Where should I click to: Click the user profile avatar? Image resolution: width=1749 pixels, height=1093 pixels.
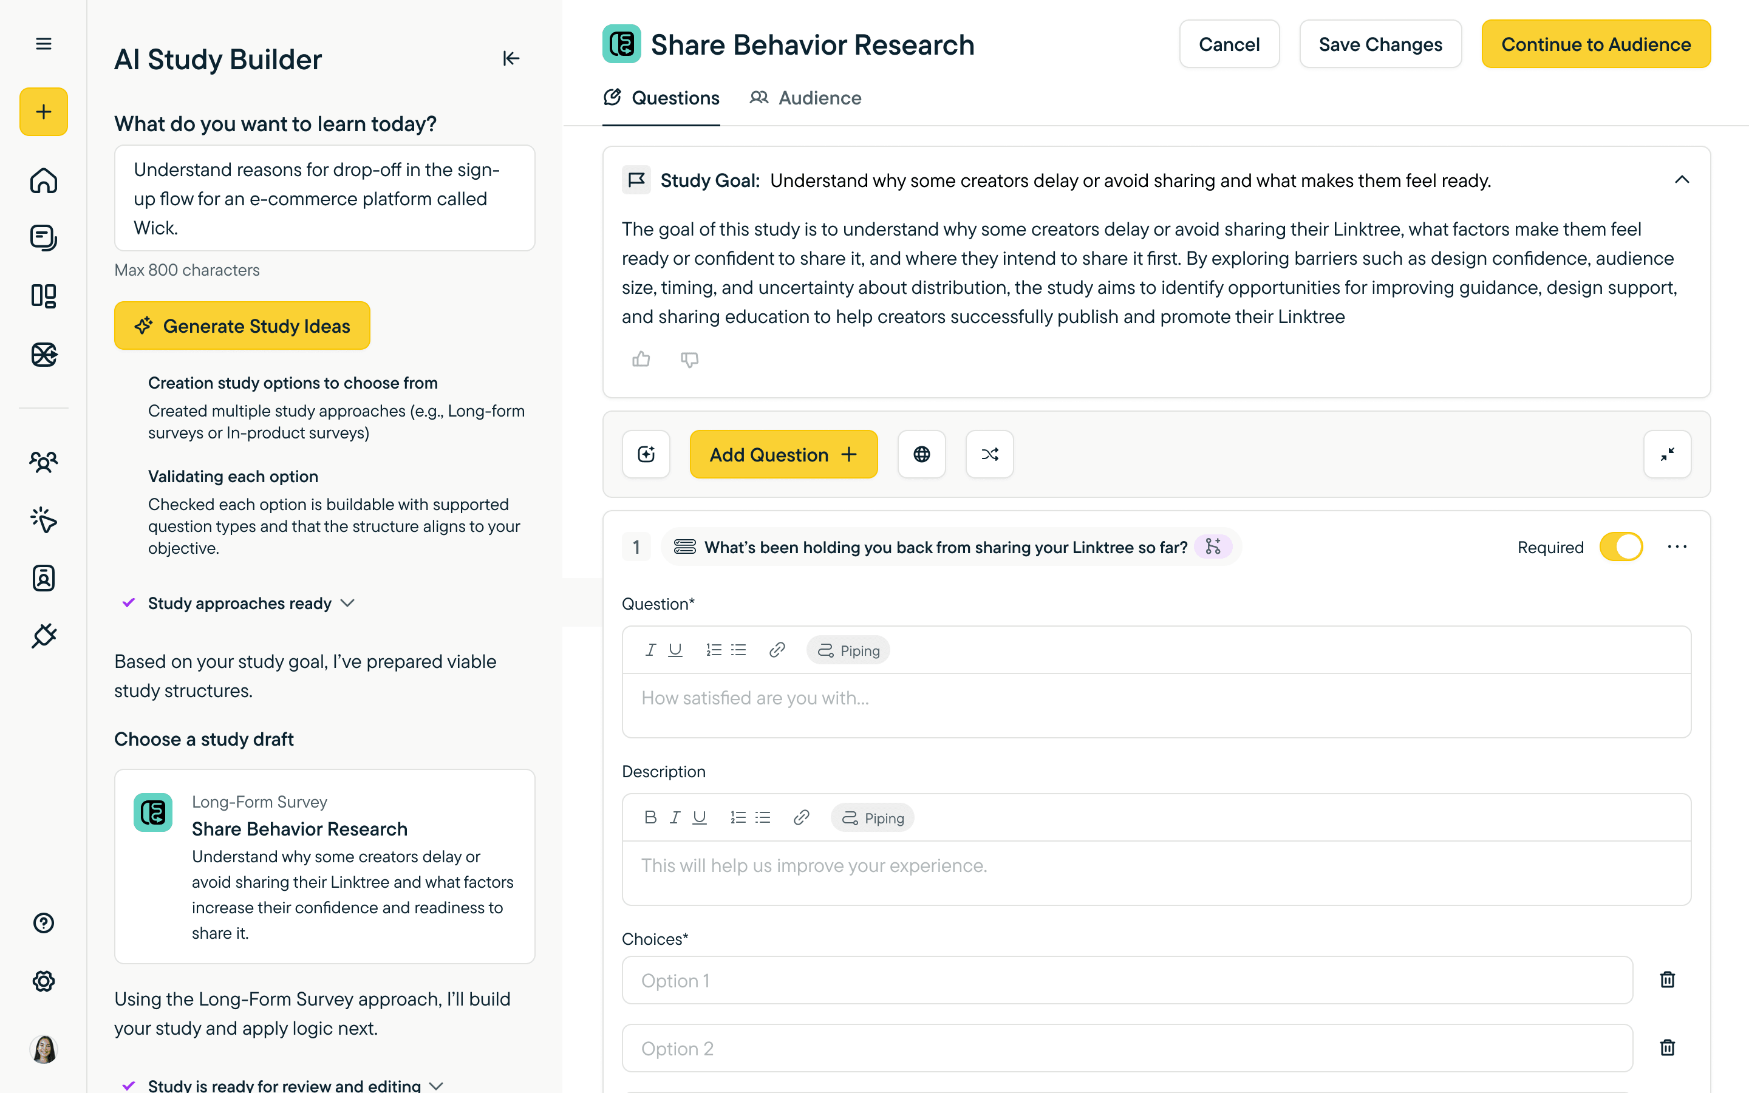point(43,1049)
